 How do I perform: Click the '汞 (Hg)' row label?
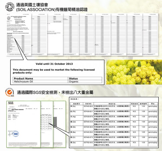(73, 117)
